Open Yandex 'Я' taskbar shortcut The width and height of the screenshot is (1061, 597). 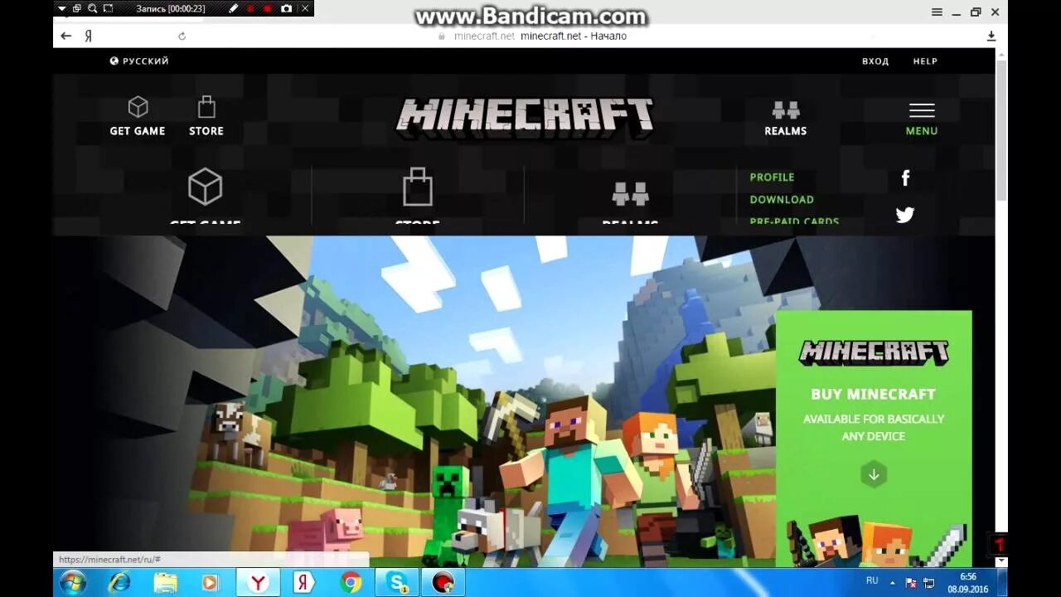(304, 583)
